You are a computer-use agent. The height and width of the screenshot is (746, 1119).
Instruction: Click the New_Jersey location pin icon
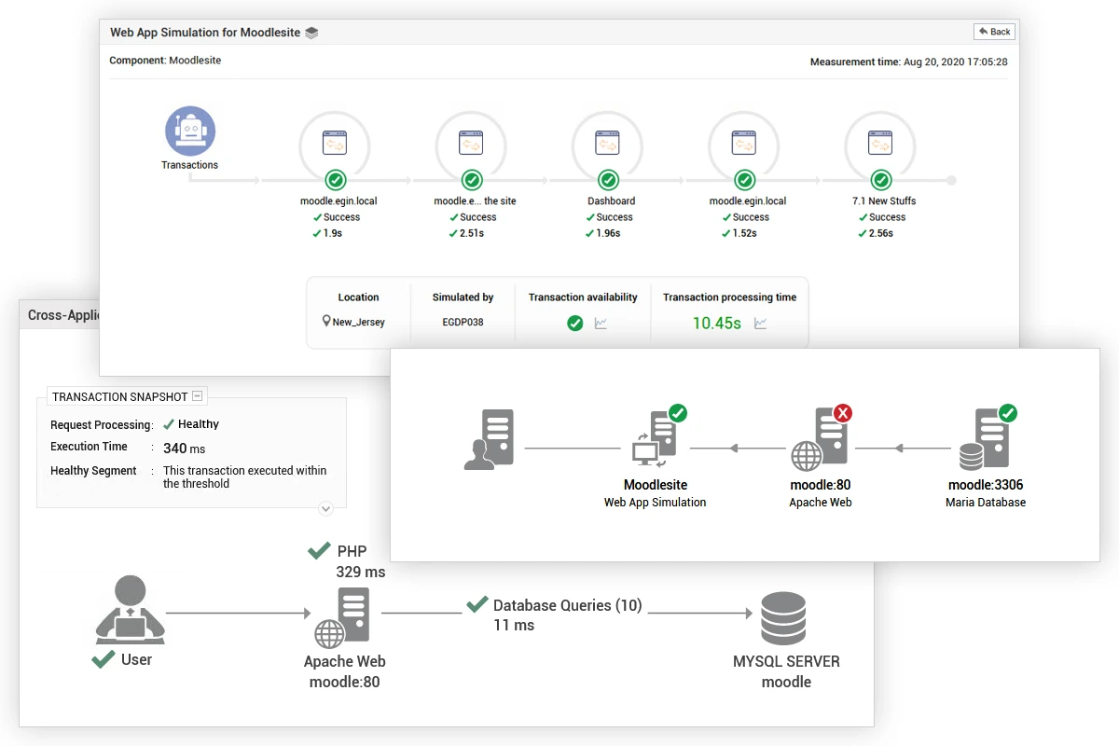pos(326,321)
